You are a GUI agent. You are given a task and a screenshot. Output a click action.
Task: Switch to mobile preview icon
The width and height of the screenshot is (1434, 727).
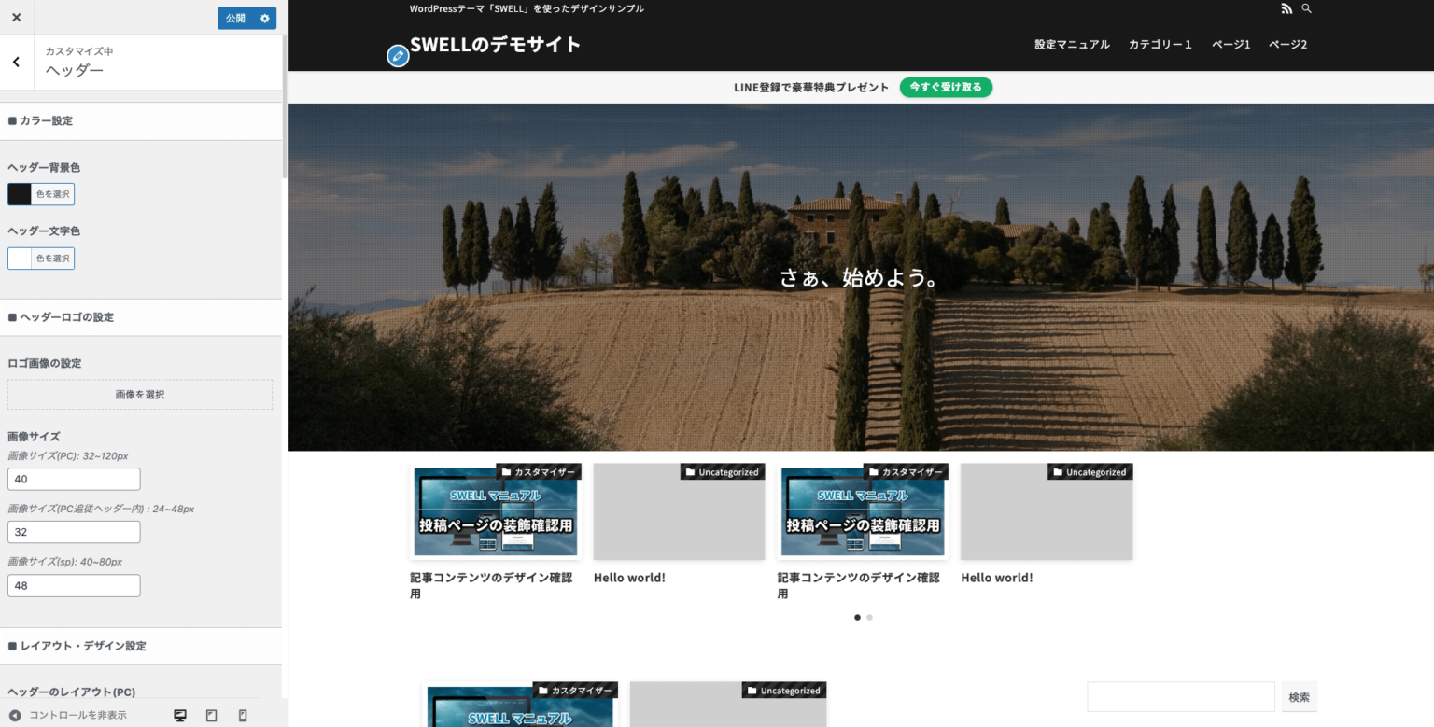(242, 715)
